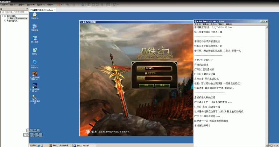
Task: Click the IE quick launch icon in taskbar
Action: 39,146
